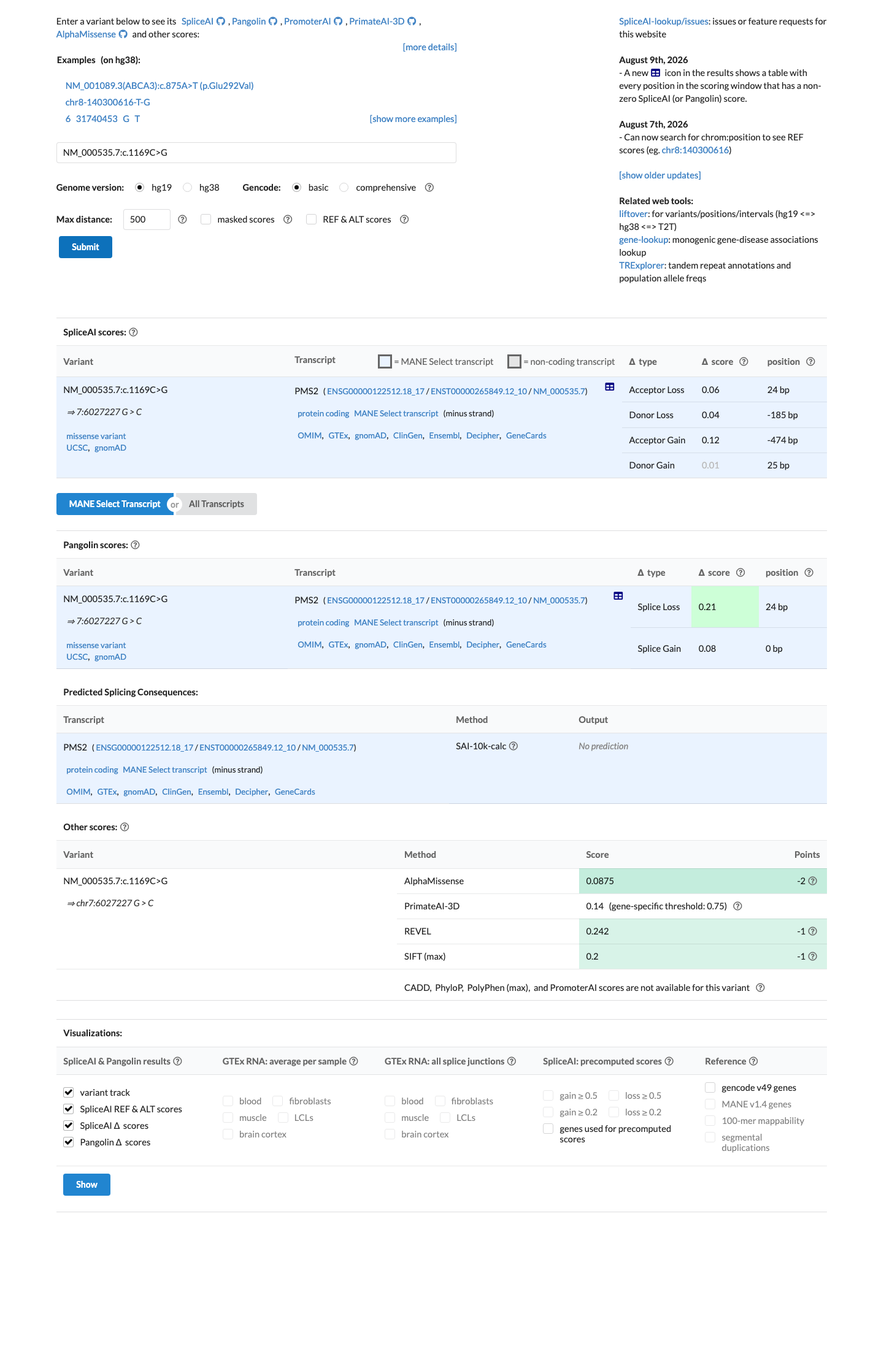The image size is (892, 1349).
Task: Click the Reference column help icon
Action: click(x=754, y=1061)
